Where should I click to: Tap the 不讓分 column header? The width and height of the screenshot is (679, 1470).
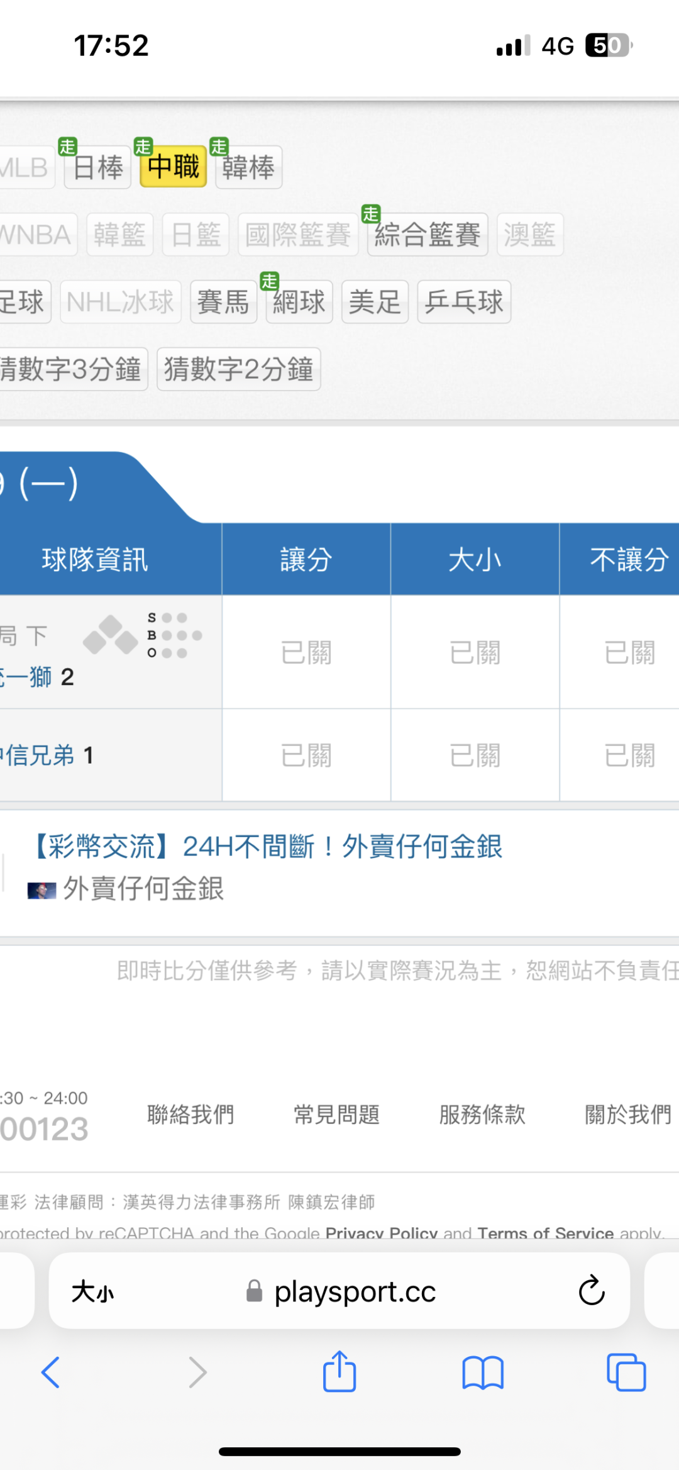coord(620,559)
